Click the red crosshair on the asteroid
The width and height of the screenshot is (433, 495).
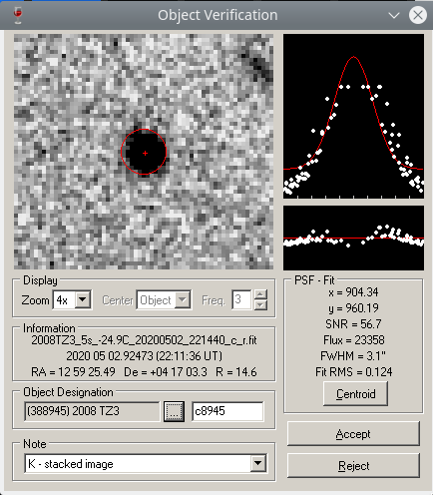pyautogui.click(x=146, y=153)
